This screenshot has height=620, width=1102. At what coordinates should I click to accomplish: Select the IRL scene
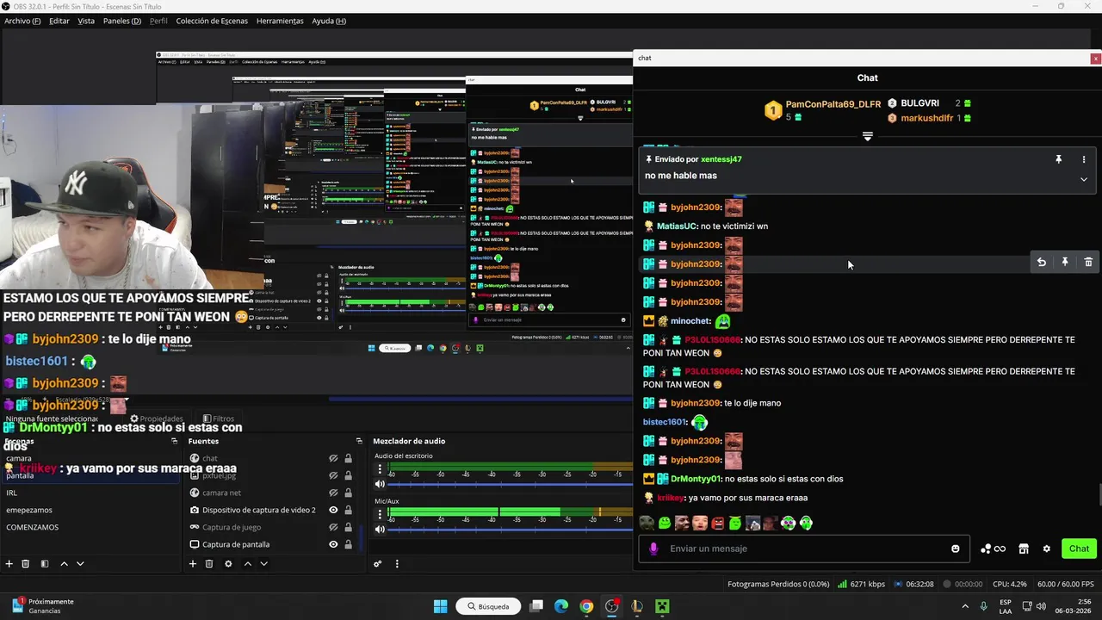[x=89, y=493]
